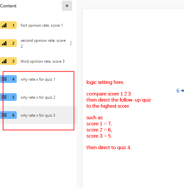The height and width of the screenshot is (188, 184).
Task: Click opinion scale icon for question 1
Action: 4,25
